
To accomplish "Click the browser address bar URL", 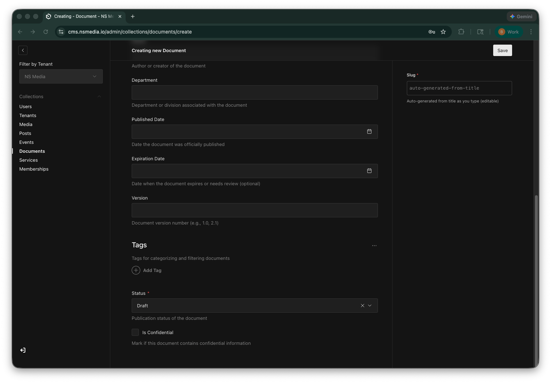I will (130, 32).
